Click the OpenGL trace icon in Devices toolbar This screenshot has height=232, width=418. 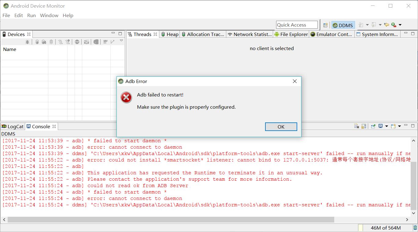click(113, 42)
